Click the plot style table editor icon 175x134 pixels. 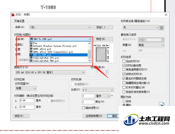coord(162,28)
